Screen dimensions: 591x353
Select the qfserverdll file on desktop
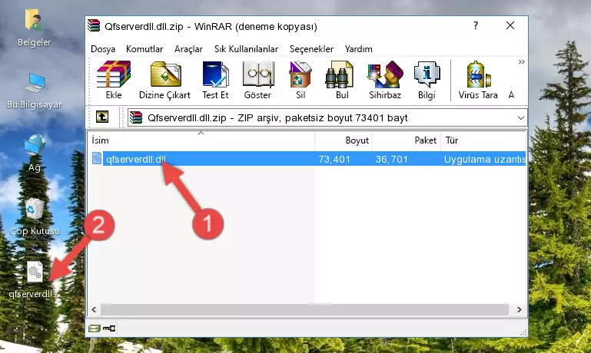pos(34,280)
